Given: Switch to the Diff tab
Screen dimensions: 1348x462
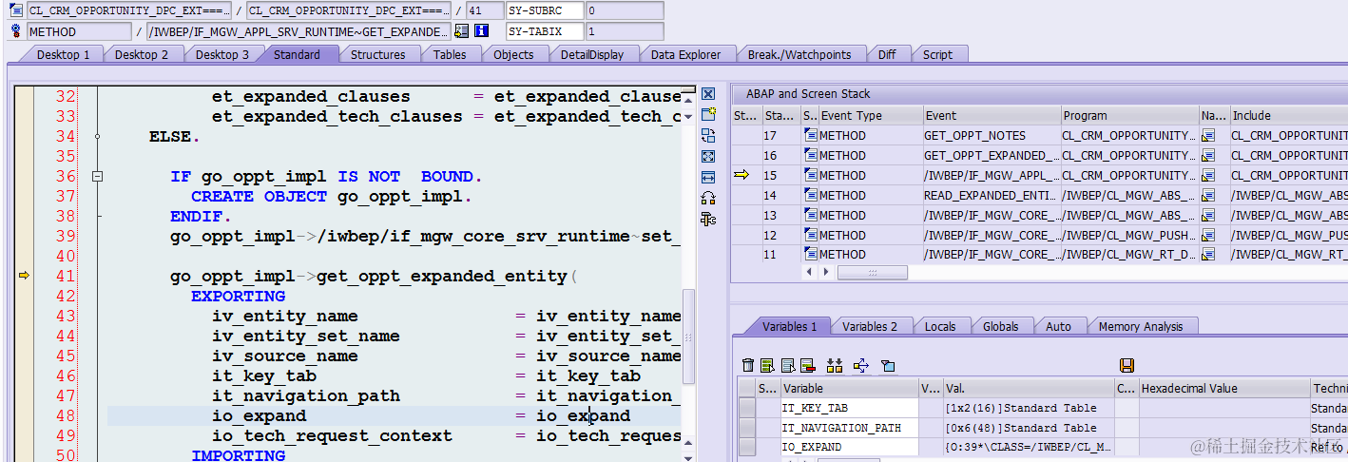Looking at the screenshot, I should pyautogui.click(x=887, y=54).
